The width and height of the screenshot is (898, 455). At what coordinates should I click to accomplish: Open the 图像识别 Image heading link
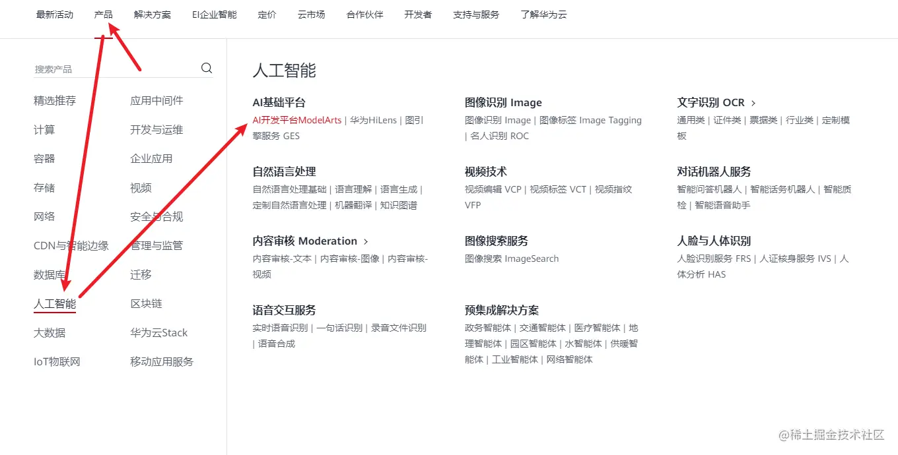click(503, 103)
